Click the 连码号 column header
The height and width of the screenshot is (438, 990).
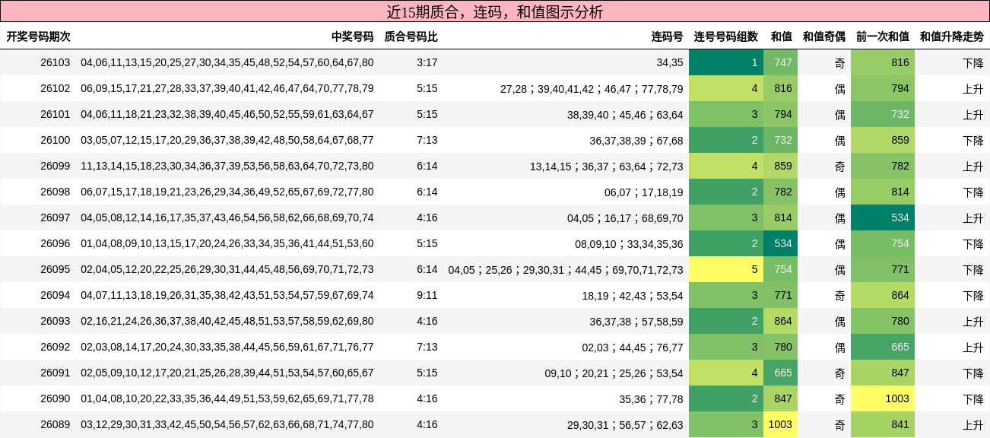667,36
